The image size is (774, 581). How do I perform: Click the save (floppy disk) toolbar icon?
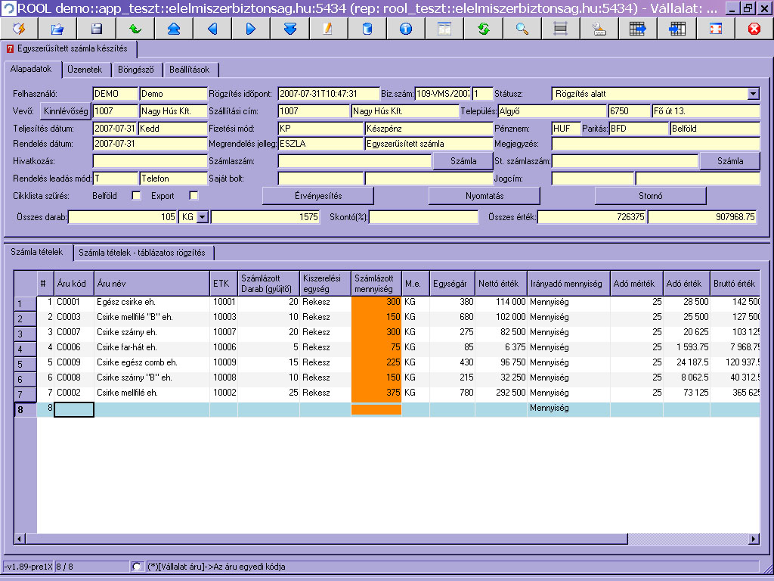pyautogui.click(x=96, y=29)
